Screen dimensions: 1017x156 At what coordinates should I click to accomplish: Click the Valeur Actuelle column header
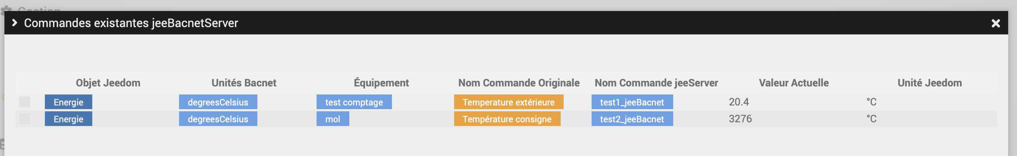click(793, 83)
